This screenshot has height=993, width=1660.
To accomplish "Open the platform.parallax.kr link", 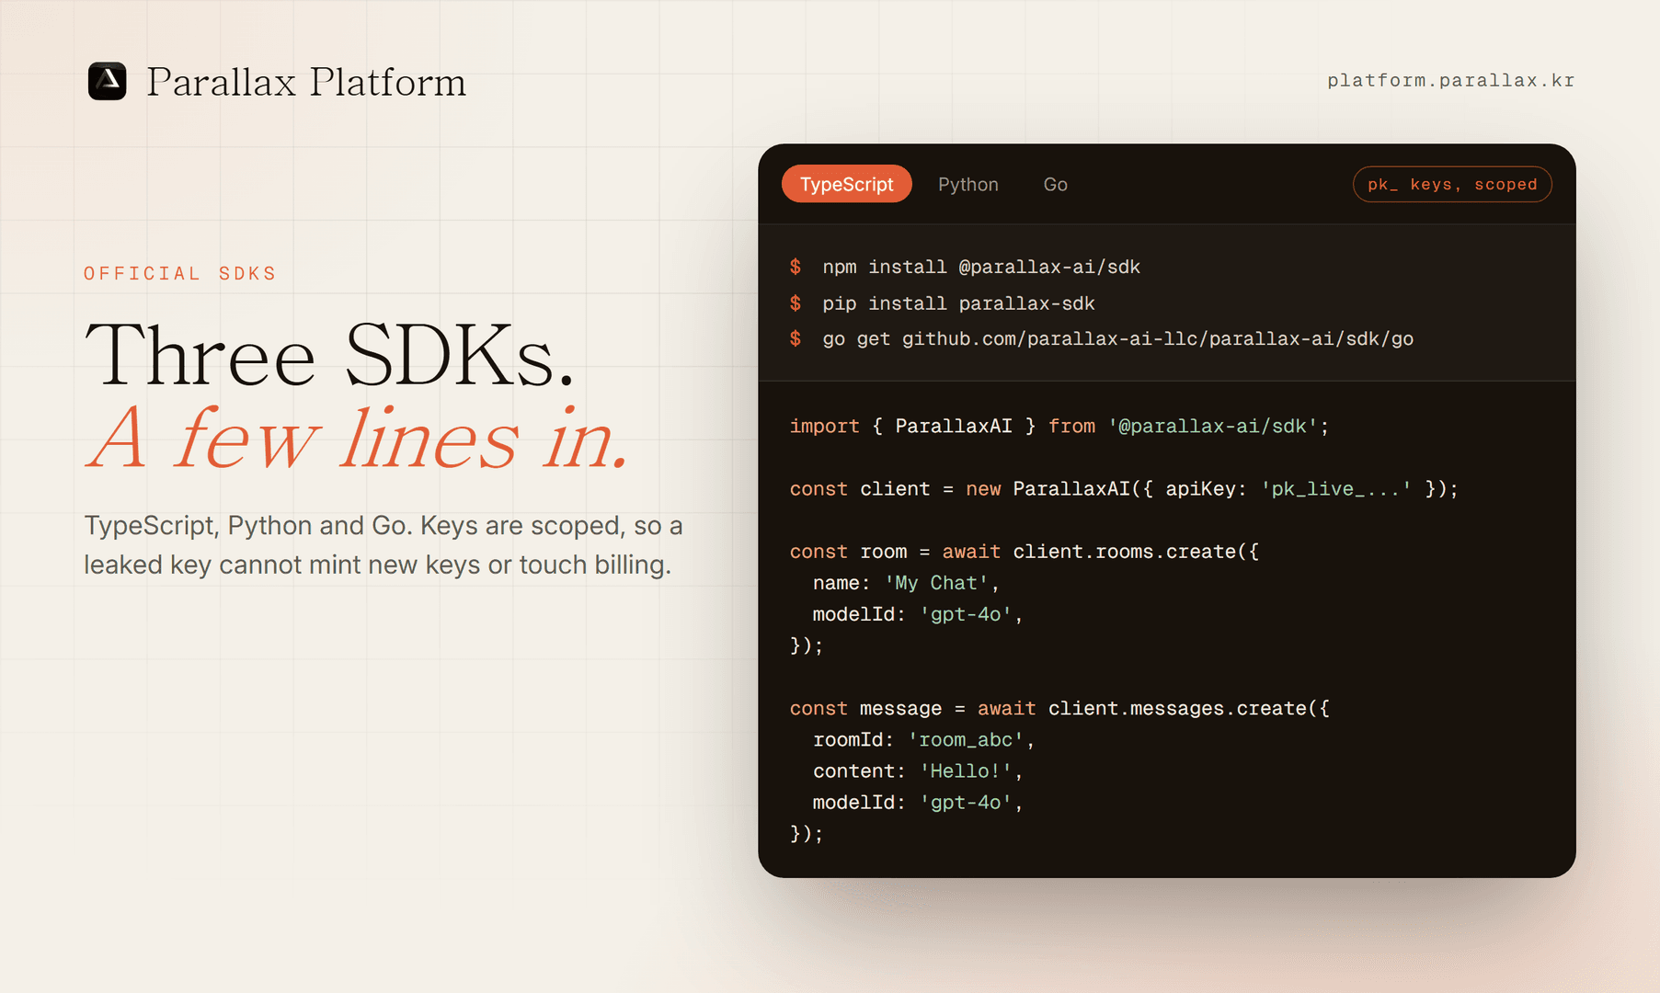I will pyautogui.click(x=1450, y=81).
